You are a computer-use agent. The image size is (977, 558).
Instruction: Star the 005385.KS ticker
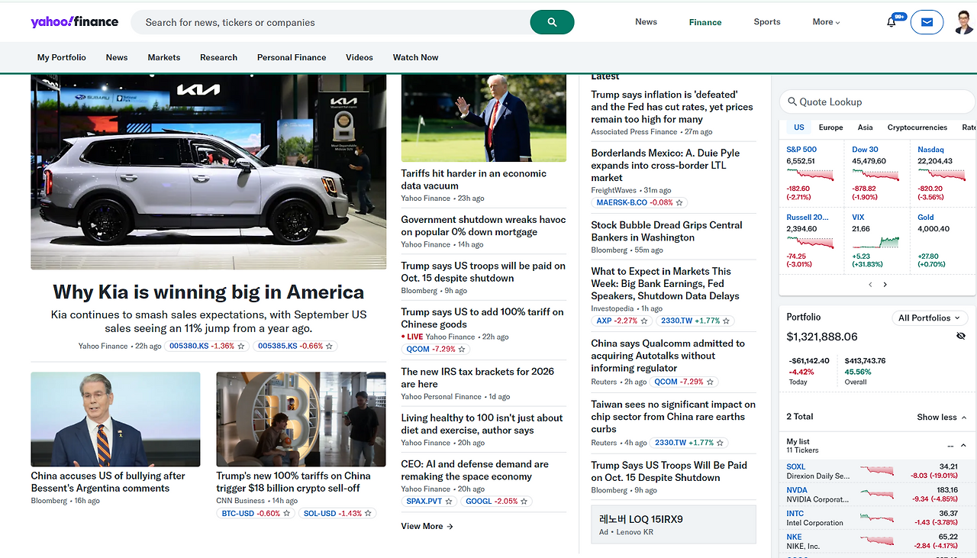point(330,346)
